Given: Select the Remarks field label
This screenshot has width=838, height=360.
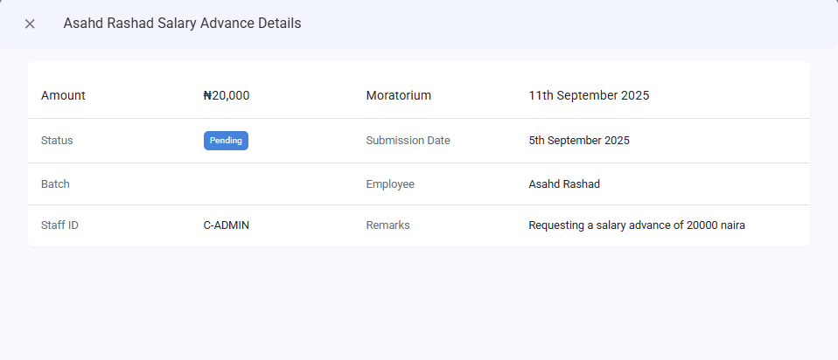Looking at the screenshot, I should pos(388,225).
